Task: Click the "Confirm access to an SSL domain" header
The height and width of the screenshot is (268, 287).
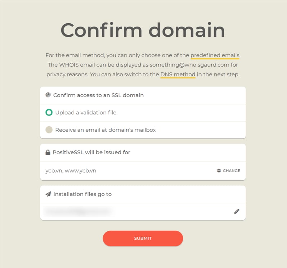Action: tap(98, 95)
